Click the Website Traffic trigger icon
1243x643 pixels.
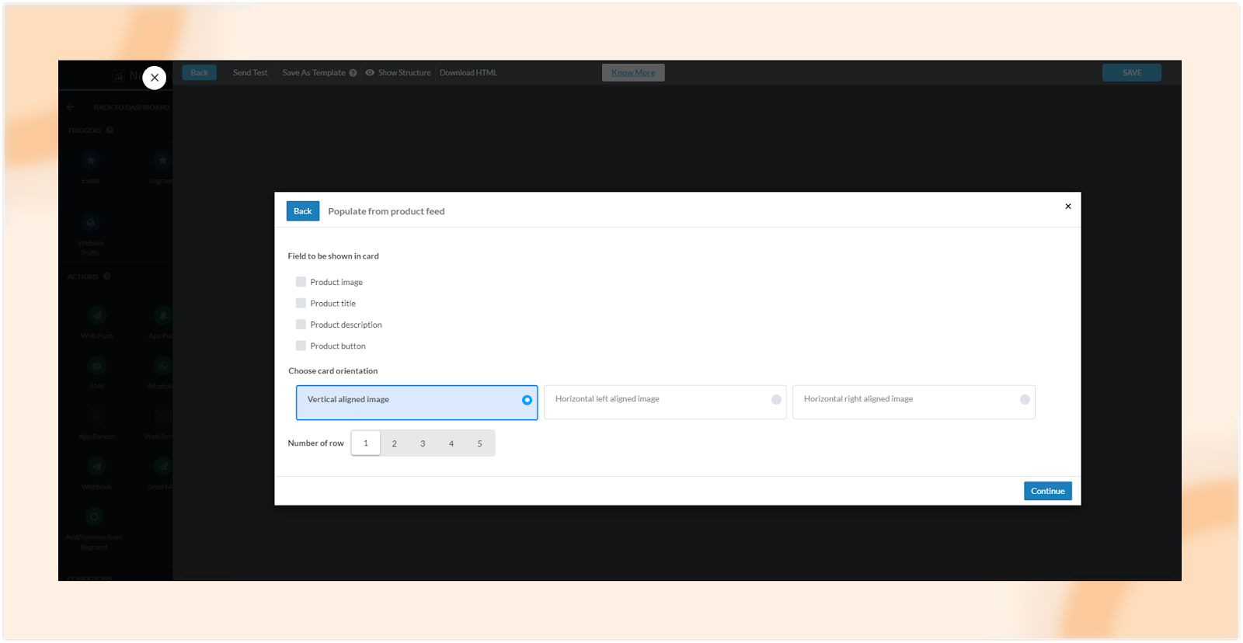(x=91, y=223)
